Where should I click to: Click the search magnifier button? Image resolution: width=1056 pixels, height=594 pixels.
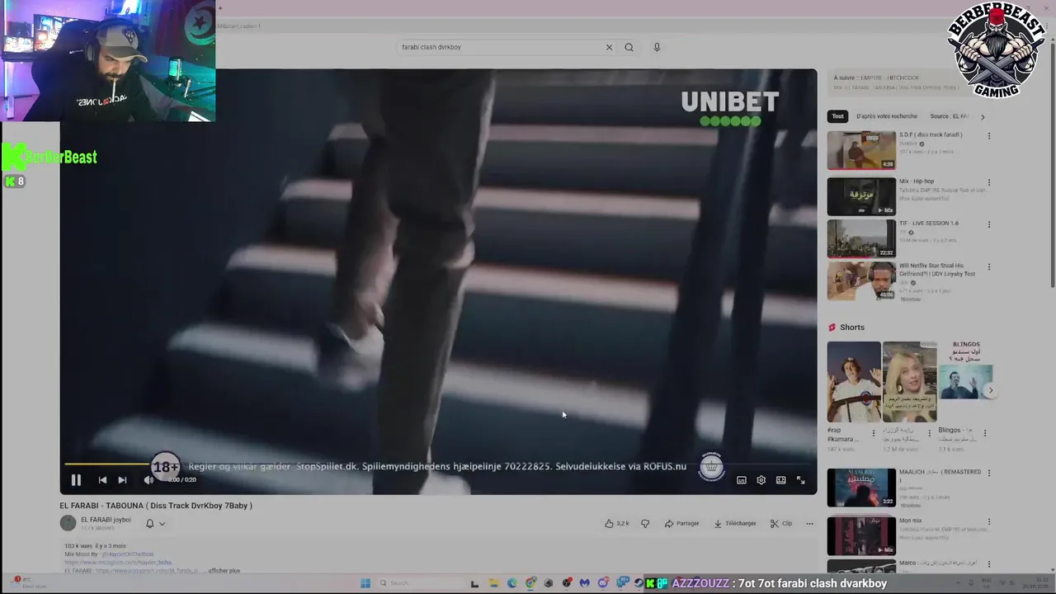click(629, 47)
